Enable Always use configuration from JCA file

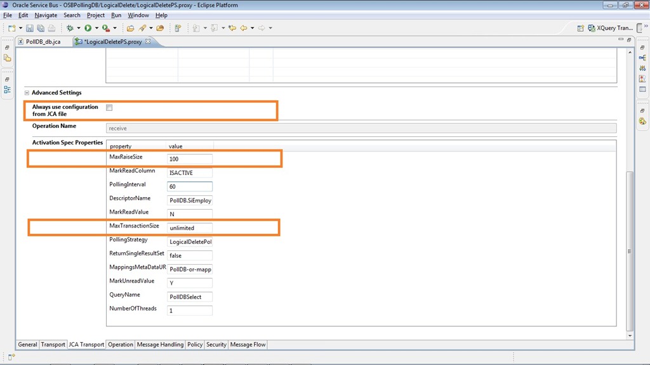pyautogui.click(x=109, y=108)
